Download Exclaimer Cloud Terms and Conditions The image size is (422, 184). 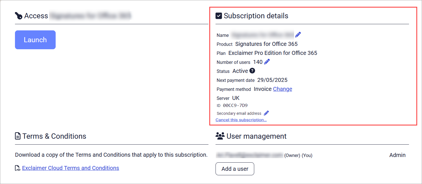click(70, 168)
